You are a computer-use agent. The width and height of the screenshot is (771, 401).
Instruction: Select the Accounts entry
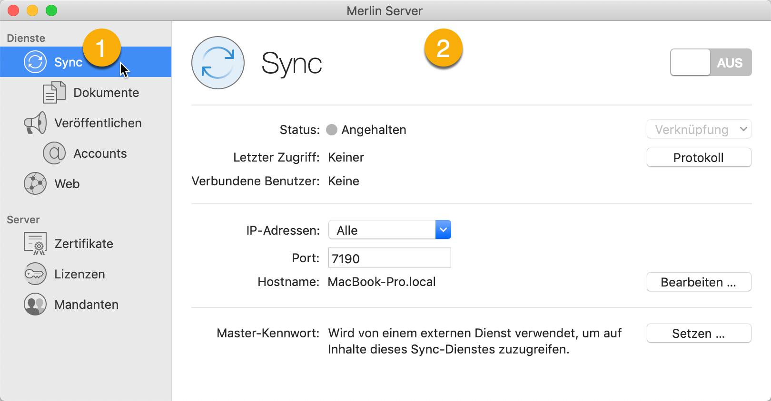click(86, 153)
